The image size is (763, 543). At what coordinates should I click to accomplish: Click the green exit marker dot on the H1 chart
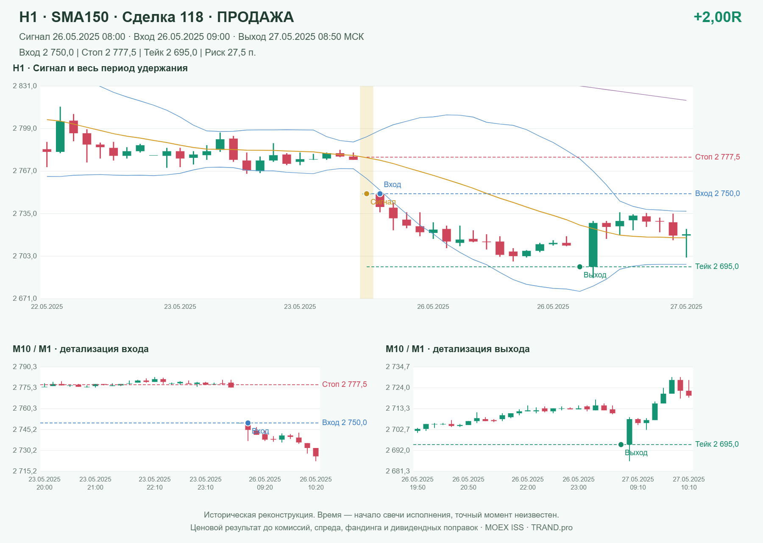[580, 267]
